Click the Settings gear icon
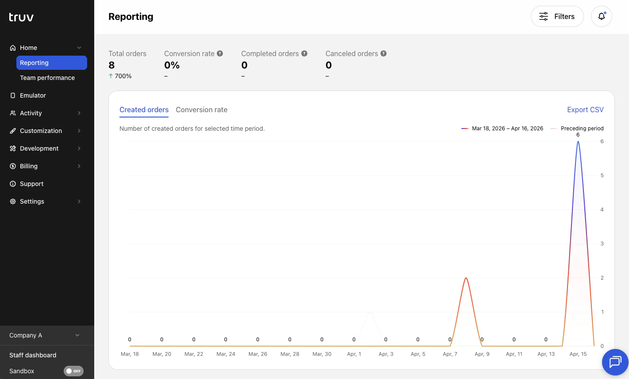 point(13,201)
